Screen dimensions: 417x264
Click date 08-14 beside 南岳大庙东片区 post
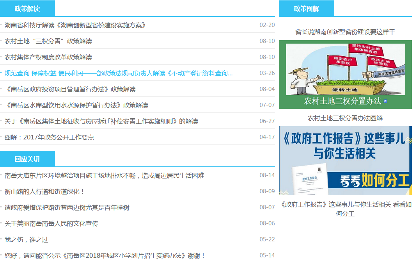pos(267,175)
